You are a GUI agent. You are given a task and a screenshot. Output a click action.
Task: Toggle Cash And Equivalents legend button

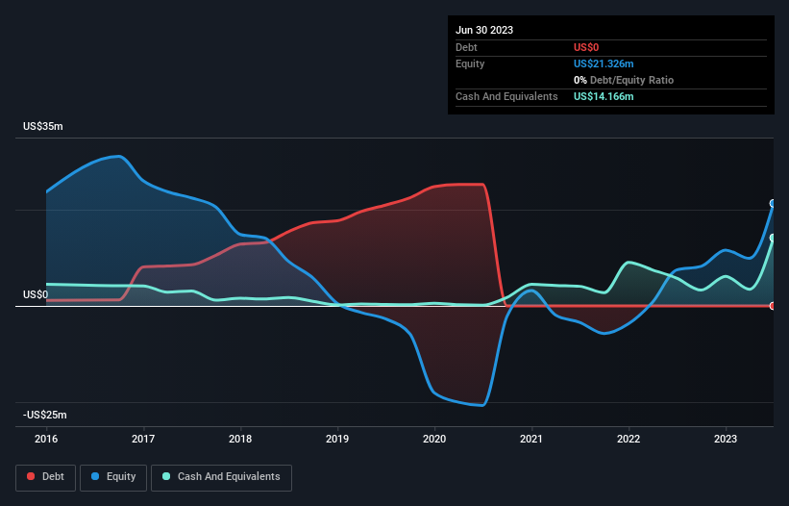221,477
